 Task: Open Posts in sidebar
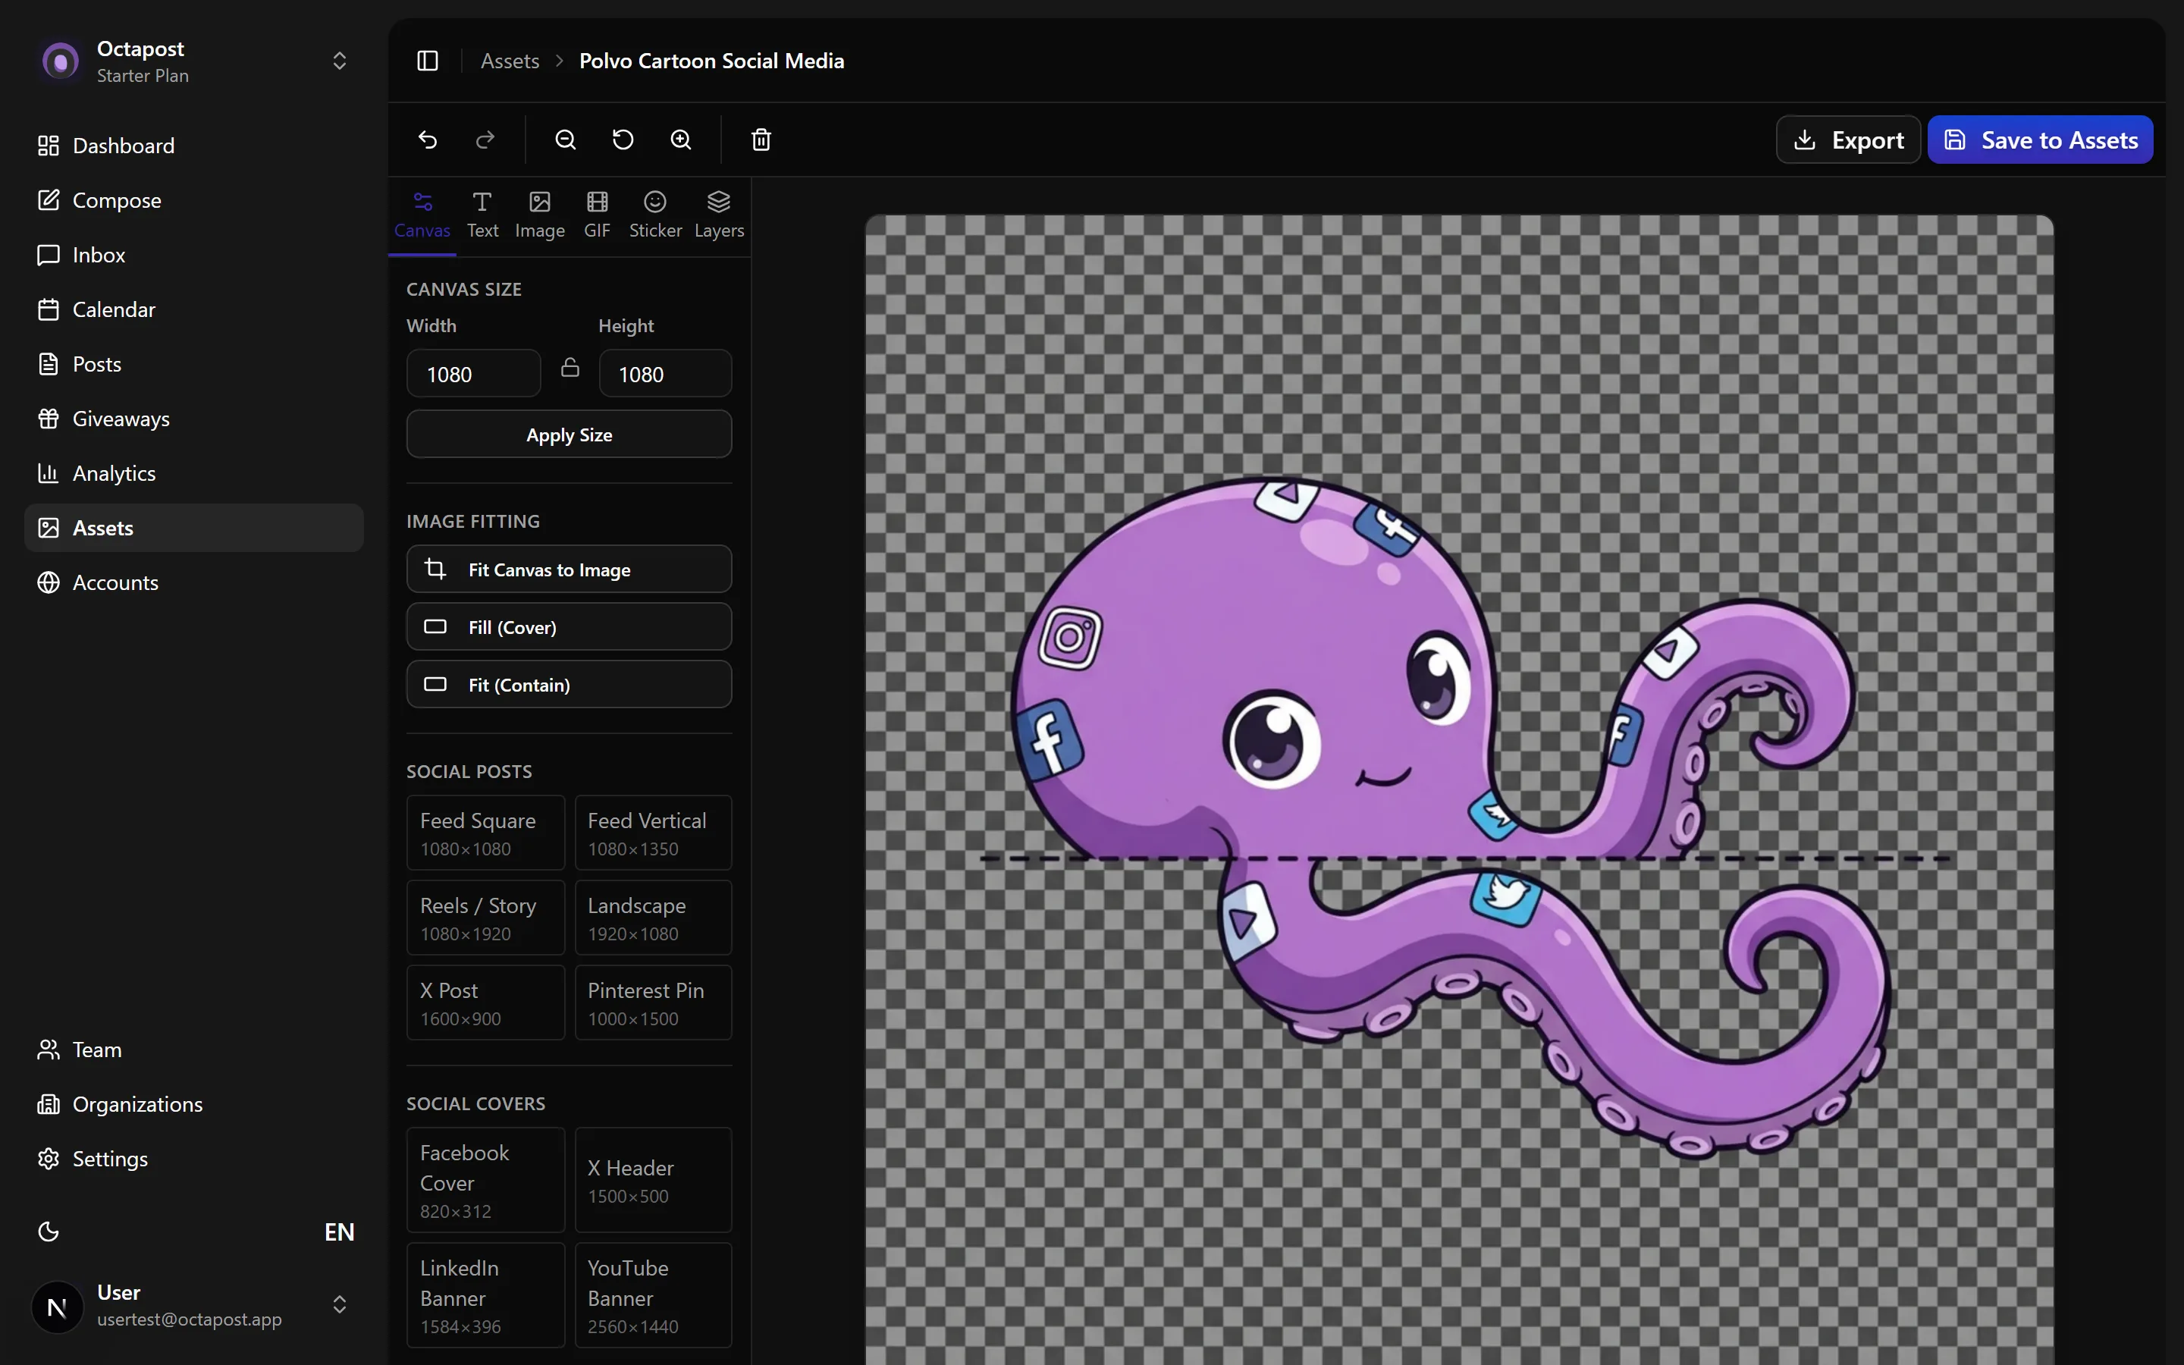click(x=194, y=364)
